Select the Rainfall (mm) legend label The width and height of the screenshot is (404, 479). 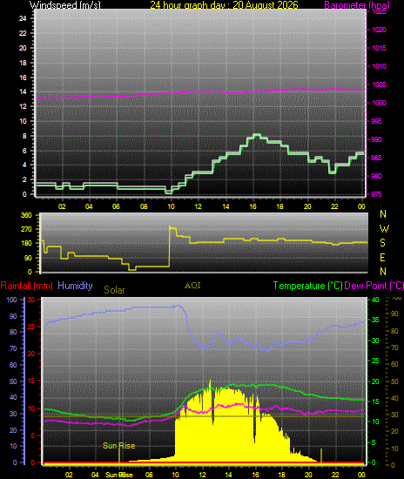tap(27, 286)
